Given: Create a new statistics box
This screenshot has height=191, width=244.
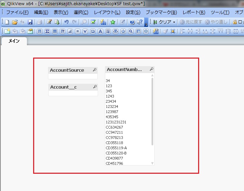Looking at the screenshot, I should pyautogui.click(x=47, y=32).
